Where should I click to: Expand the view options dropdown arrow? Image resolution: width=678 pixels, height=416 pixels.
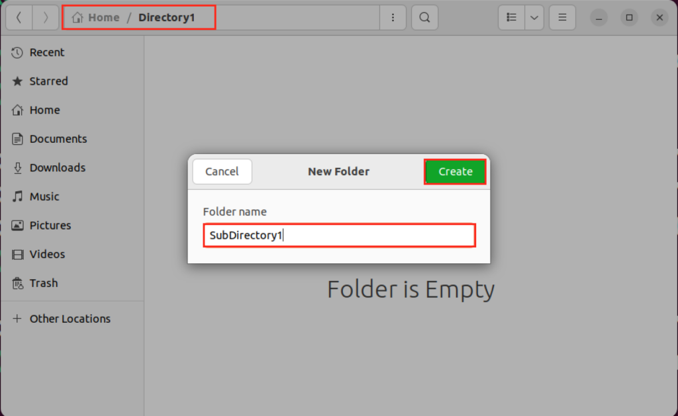pyautogui.click(x=534, y=18)
